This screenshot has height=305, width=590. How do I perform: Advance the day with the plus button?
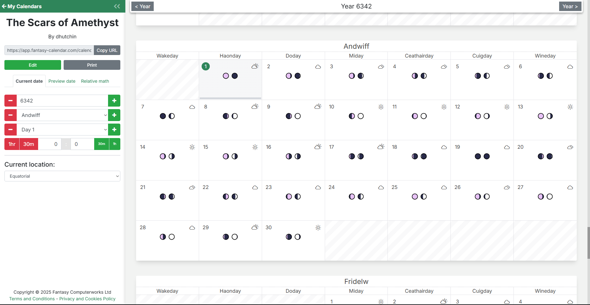click(114, 130)
